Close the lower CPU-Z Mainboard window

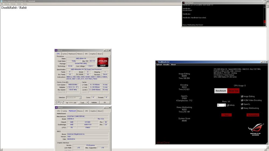pos(110,107)
